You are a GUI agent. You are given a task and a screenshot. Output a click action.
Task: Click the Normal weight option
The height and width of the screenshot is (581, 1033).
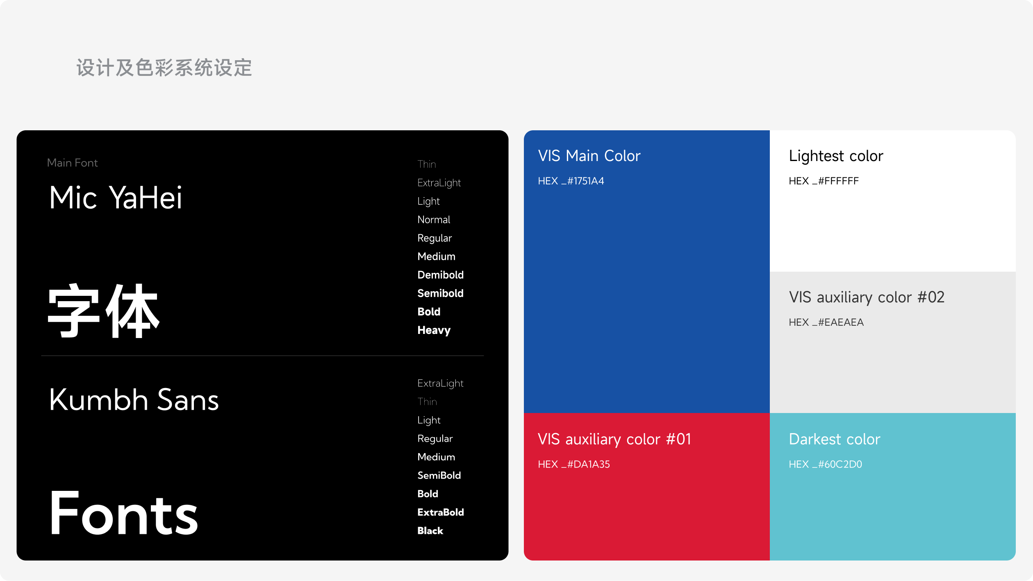[434, 220]
